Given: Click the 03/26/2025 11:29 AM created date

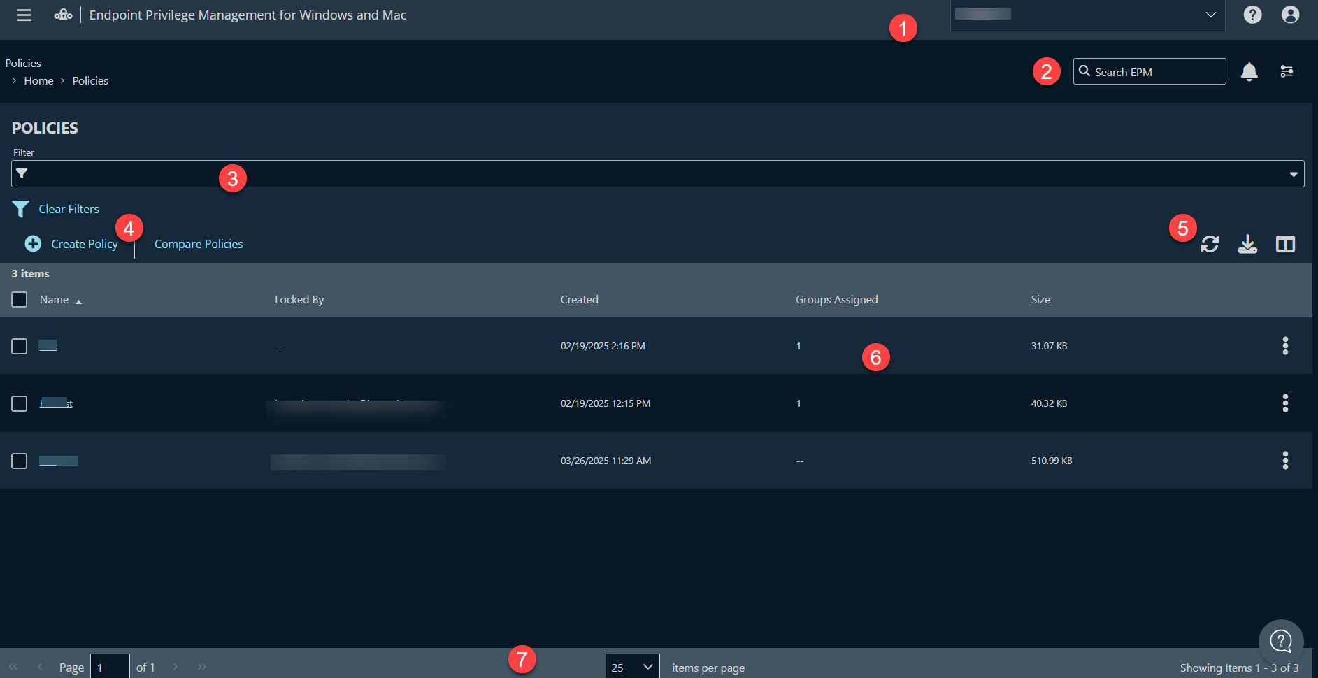Looking at the screenshot, I should click(606, 461).
